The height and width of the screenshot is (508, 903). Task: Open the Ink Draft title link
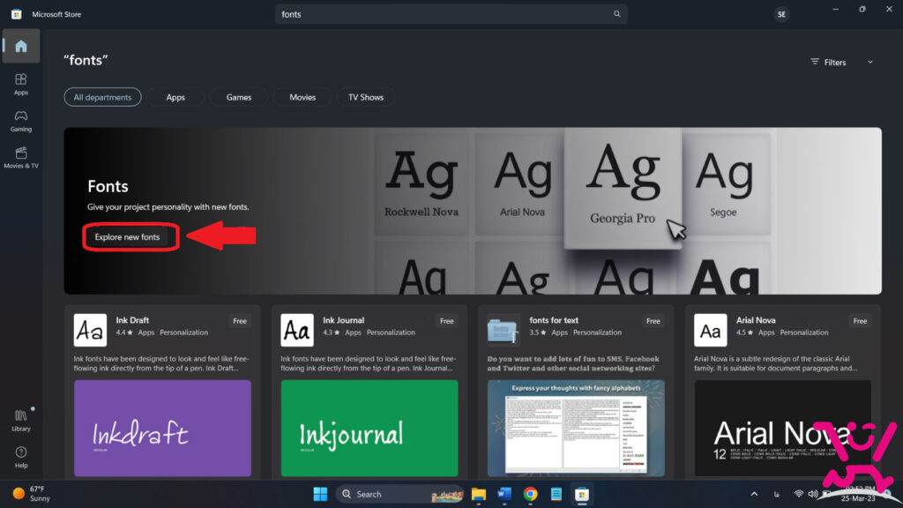point(132,320)
